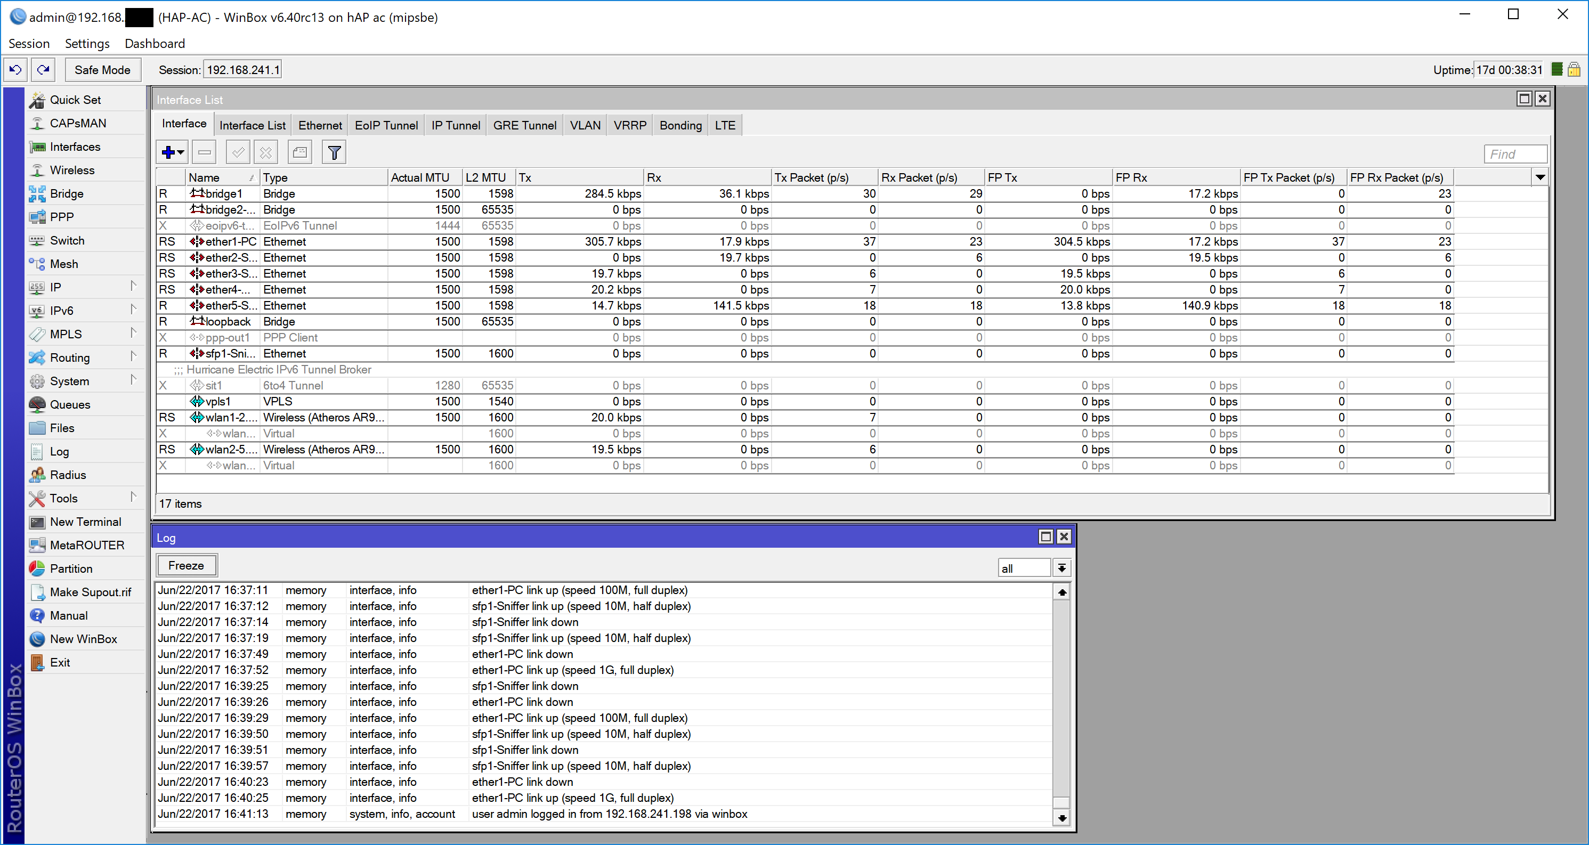
Task: Open Mesh sidebar entry
Action: (86, 264)
